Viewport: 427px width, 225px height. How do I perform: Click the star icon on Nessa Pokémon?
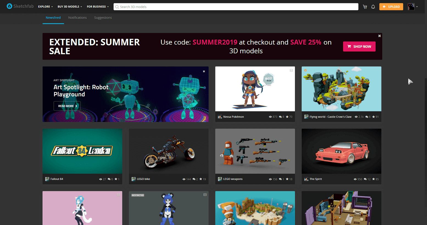tap(287, 117)
